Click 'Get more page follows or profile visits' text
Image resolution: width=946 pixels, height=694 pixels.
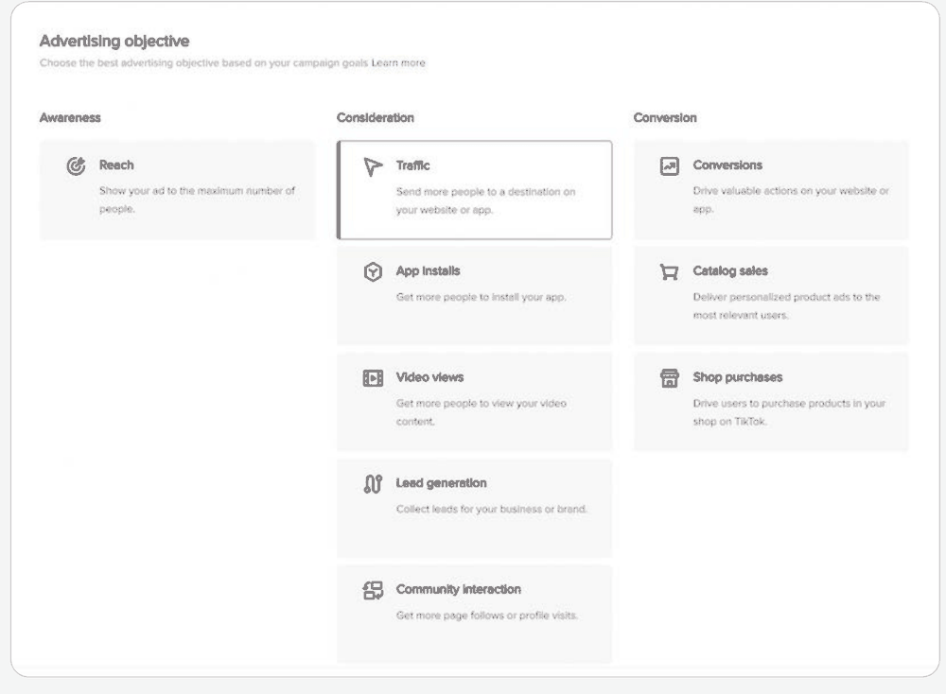pyautogui.click(x=487, y=616)
